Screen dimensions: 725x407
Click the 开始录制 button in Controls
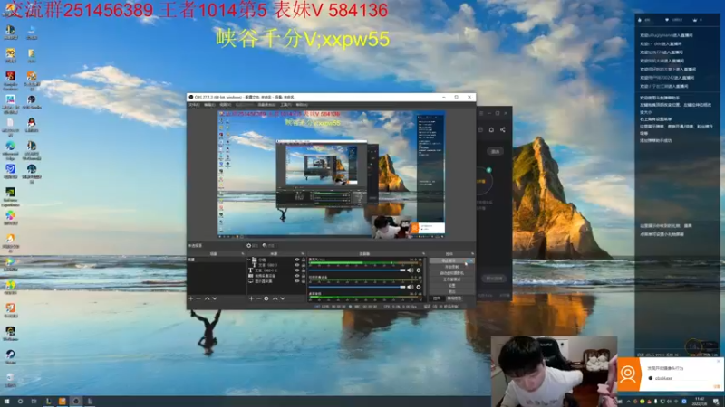click(x=451, y=267)
